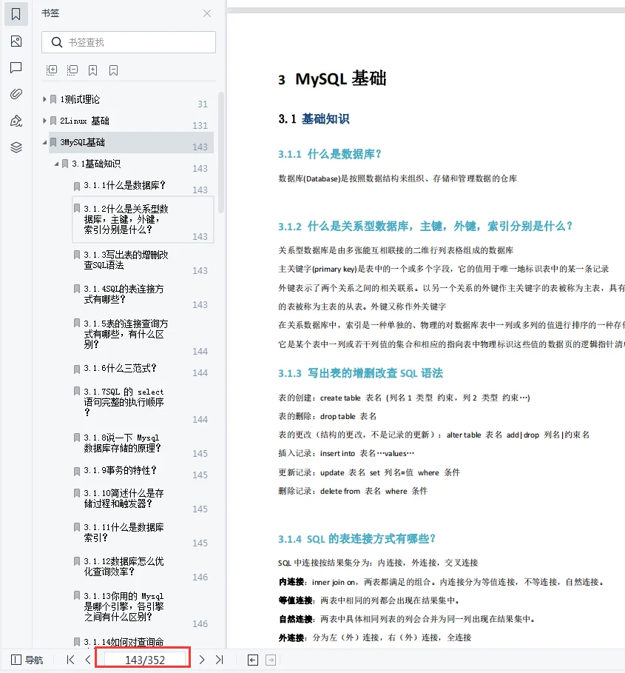
Task: Select the remove bookmark icon
Action: (x=112, y=69)
